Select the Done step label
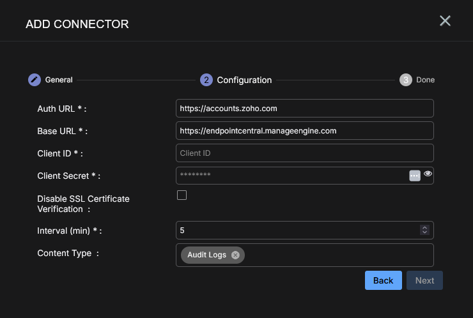This screenshot has height=318, width=473. coord(425,80)
